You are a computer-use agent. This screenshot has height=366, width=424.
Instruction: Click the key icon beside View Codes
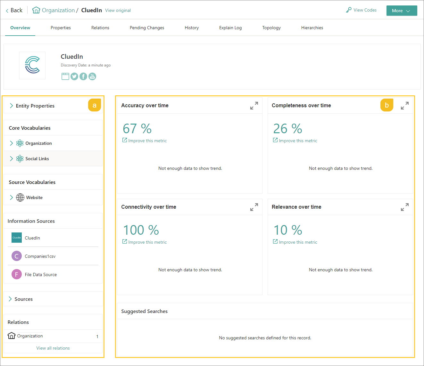pyautogui.click(x=349, y=10)
